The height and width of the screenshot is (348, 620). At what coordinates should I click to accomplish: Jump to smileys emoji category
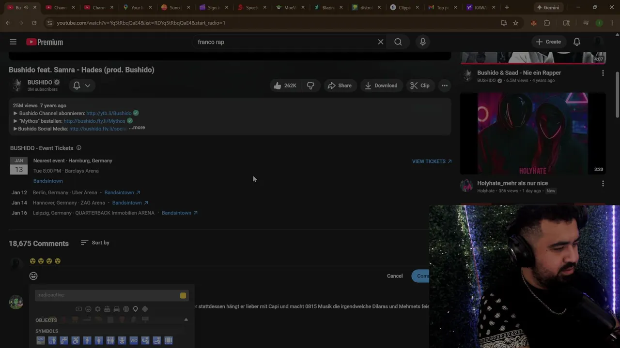[88, 309]
